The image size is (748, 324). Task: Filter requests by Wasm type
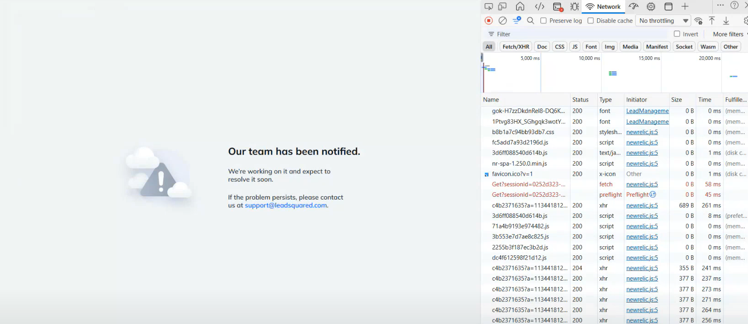[708, 47]
